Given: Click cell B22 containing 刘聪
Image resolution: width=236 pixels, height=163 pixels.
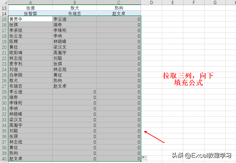Looking at the screenshot, I should (x=75, y=58).
